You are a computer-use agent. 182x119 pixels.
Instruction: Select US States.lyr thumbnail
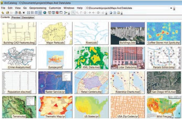(91, 107)
